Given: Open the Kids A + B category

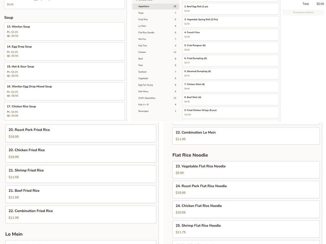Looking at the screenshot, I should [156, 105].
